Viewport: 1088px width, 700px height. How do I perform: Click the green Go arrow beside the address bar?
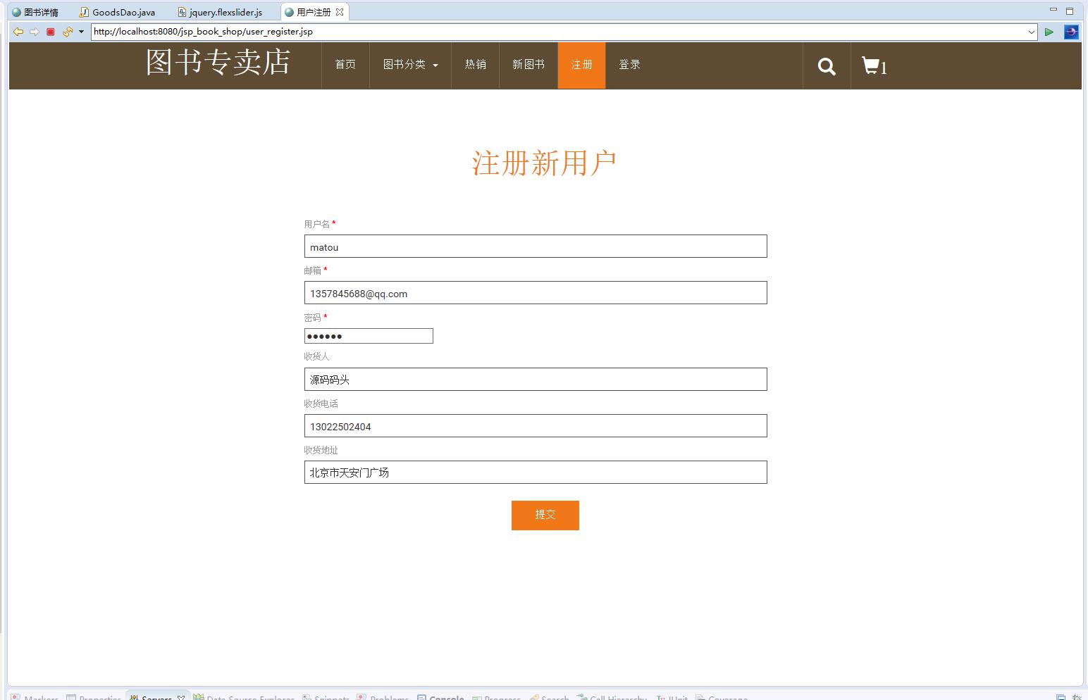[1049, 32]
